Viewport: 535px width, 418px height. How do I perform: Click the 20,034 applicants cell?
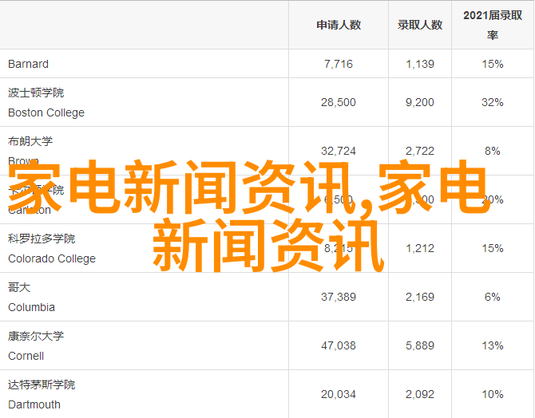[x=339, y=395]
